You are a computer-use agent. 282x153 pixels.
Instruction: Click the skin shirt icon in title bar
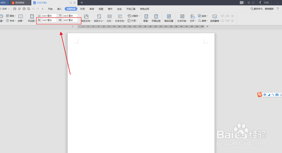pos(253,3)
